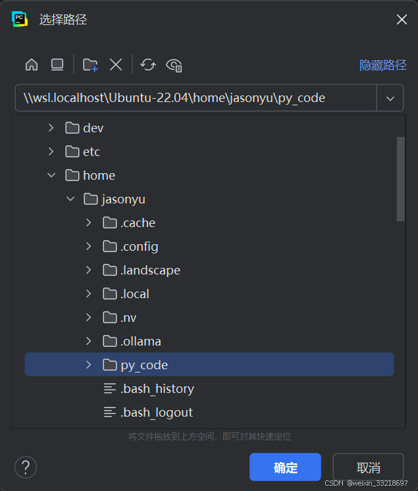Select the .bash_history file
This screenshot has height=491, width=418.
(x=209, y=388)
